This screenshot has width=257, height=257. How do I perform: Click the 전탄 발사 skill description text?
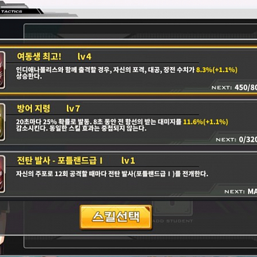click(x=112, y=173)
